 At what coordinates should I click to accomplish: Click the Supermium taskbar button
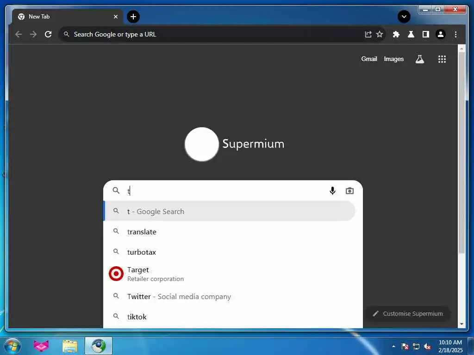99,346
